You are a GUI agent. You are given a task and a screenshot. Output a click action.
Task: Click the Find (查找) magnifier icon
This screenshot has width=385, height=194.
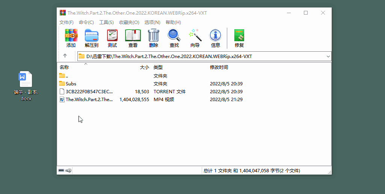tap(174, 35)
